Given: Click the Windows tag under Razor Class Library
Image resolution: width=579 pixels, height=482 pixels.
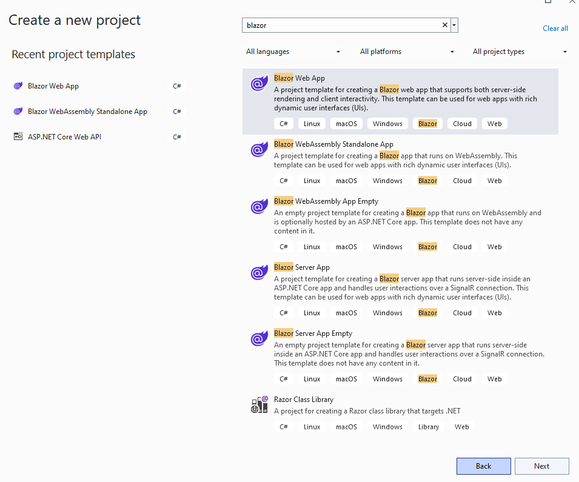Looking at the screenshot, I should coord(387,427).
